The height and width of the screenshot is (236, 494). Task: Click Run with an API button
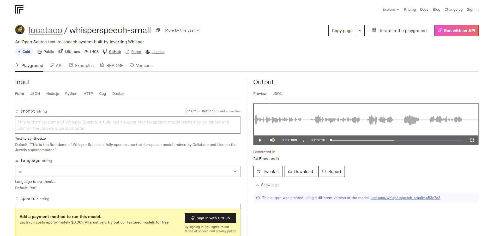pyautogui.click(x=456, y=30)
